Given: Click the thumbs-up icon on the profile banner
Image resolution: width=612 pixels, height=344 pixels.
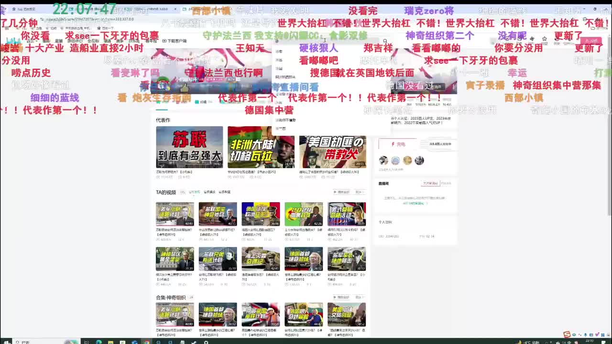Looking at the screenshot, I should coord(184,88).
